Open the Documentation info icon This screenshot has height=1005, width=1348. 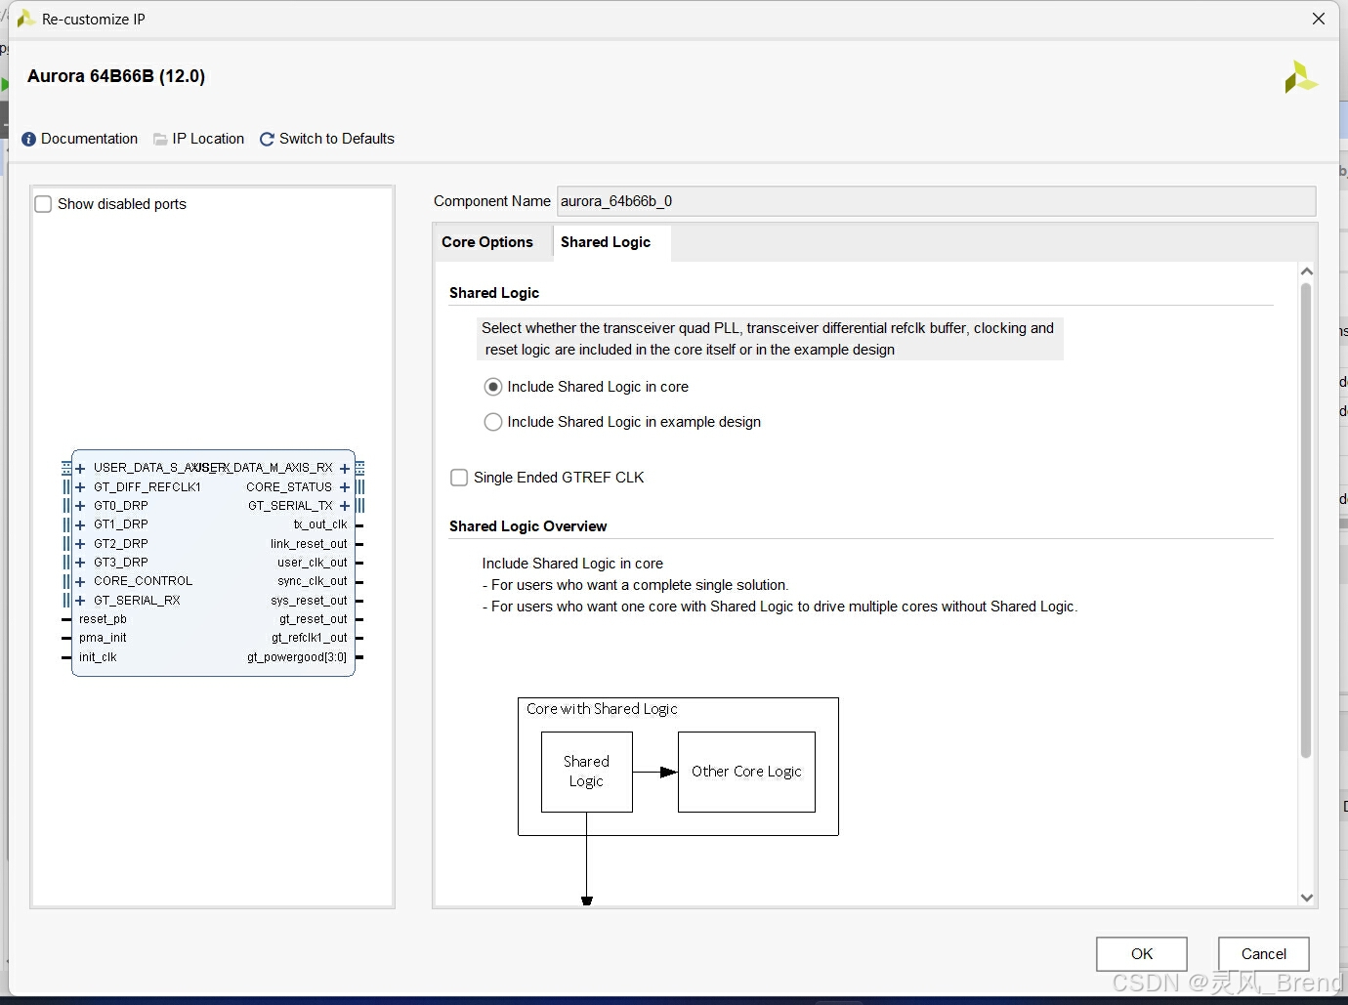[28, 140]
